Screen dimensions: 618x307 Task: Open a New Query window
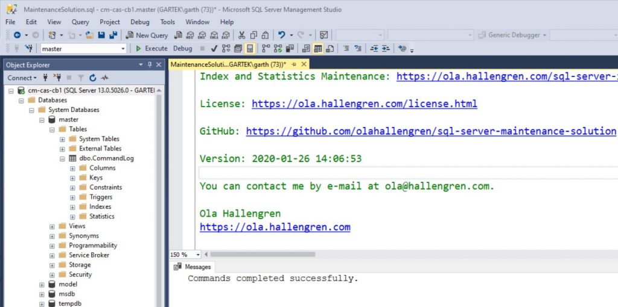147,36
